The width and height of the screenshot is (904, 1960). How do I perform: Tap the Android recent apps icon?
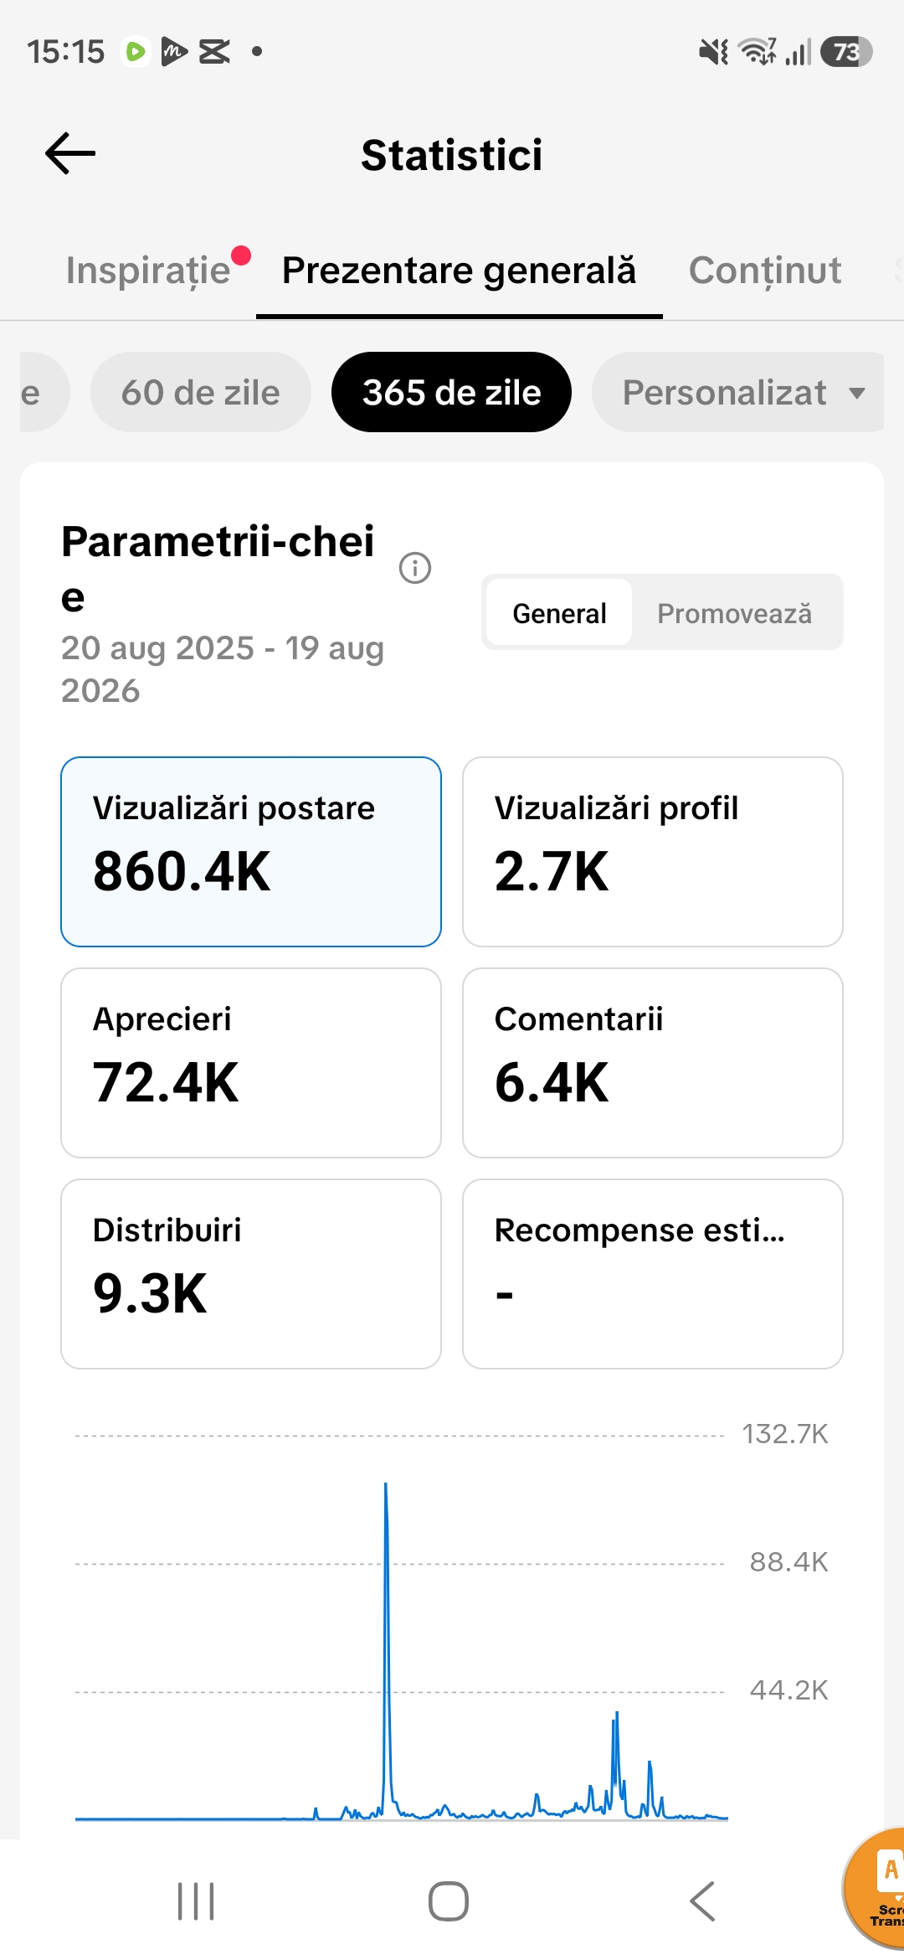point(197,1901)
